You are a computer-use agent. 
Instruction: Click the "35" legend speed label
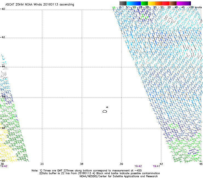[x=169, y=7]
